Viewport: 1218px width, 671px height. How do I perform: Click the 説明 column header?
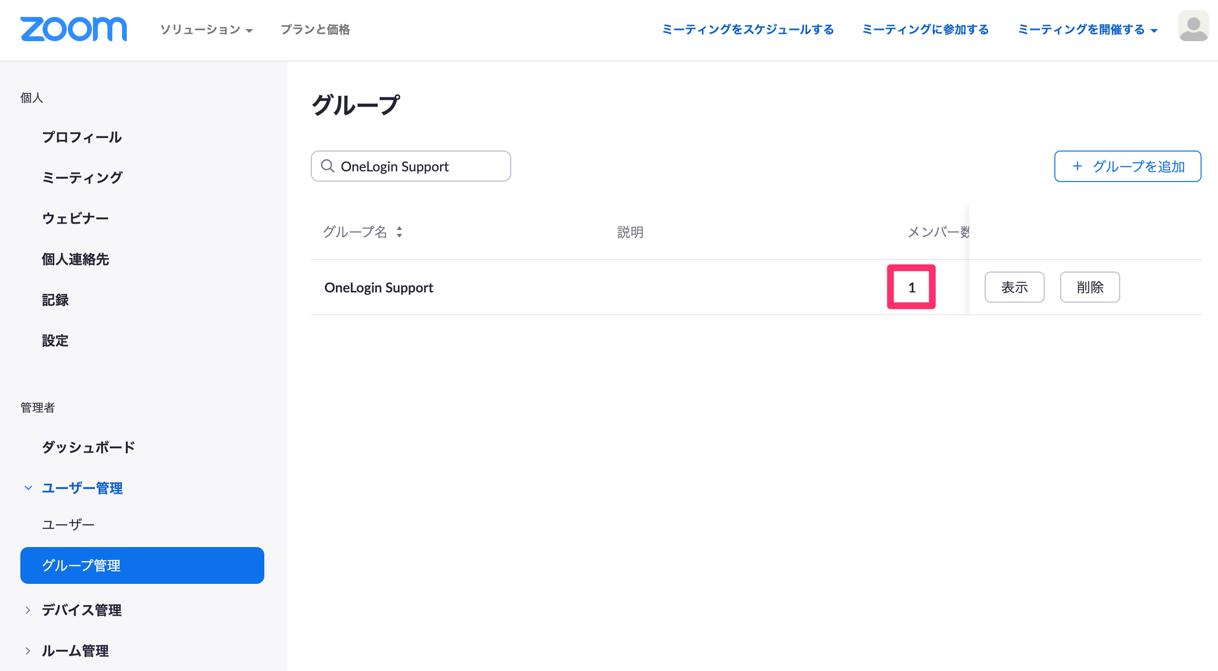pyautogui.click(x=630, y=232)
